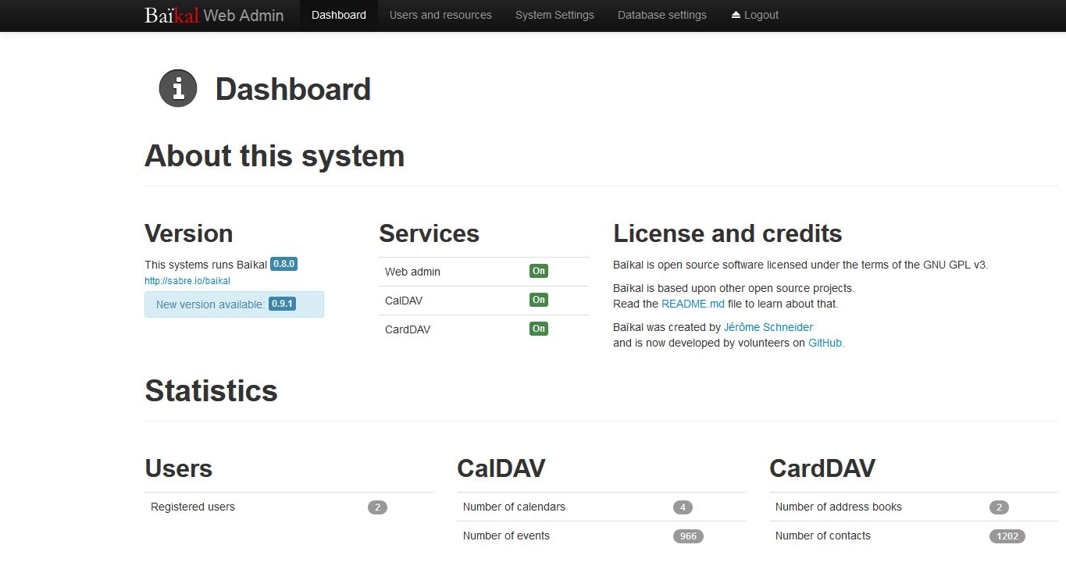
Task: Open the README.md file link
Action: coord(693,304)
